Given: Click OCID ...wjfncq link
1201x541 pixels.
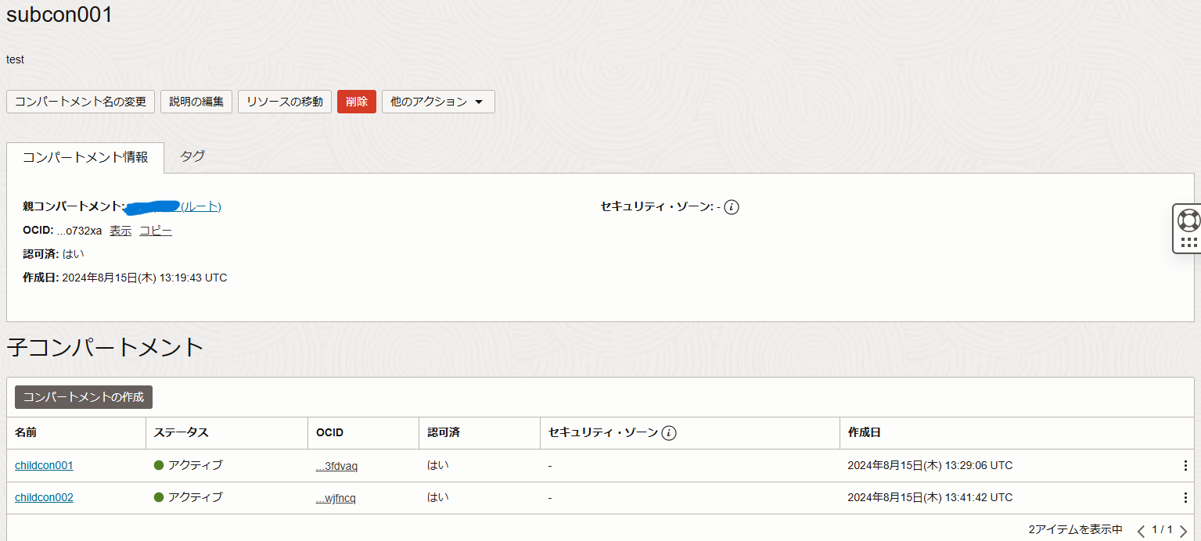Looking at the screenshot, I should 336,498.
